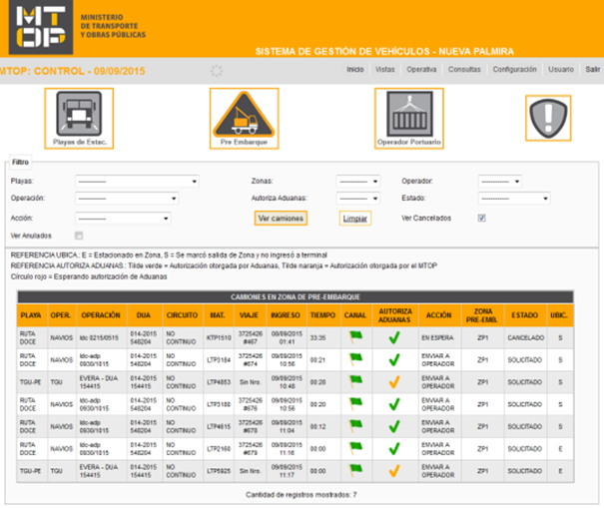Click the Ver camiones button
Screen dimensions: 604x508
(x=281, y=218)
